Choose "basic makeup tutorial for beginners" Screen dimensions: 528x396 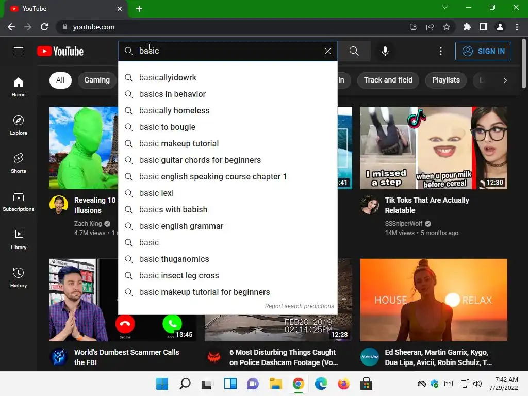pos(227,292)
